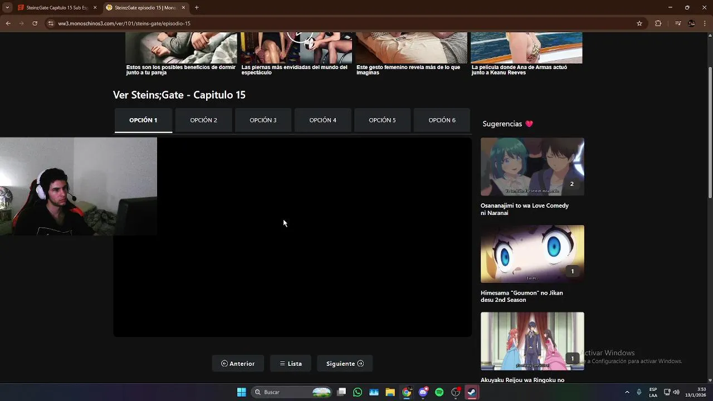The width and height of the screenshot is (713, 401).
Task: Open WhatsApp from the taskbar
Action: tap(358, 392)
